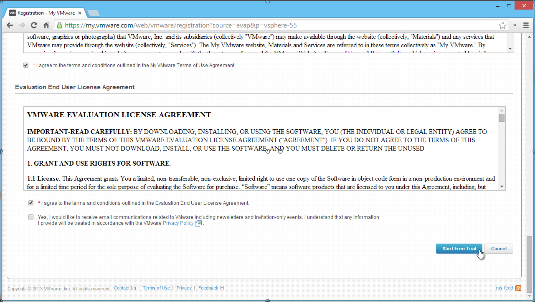The width and height of the screenshot is (535, 302).
Task: Click Terms of Use box scroll-down arrow
Action: click(x=510, y=49)
